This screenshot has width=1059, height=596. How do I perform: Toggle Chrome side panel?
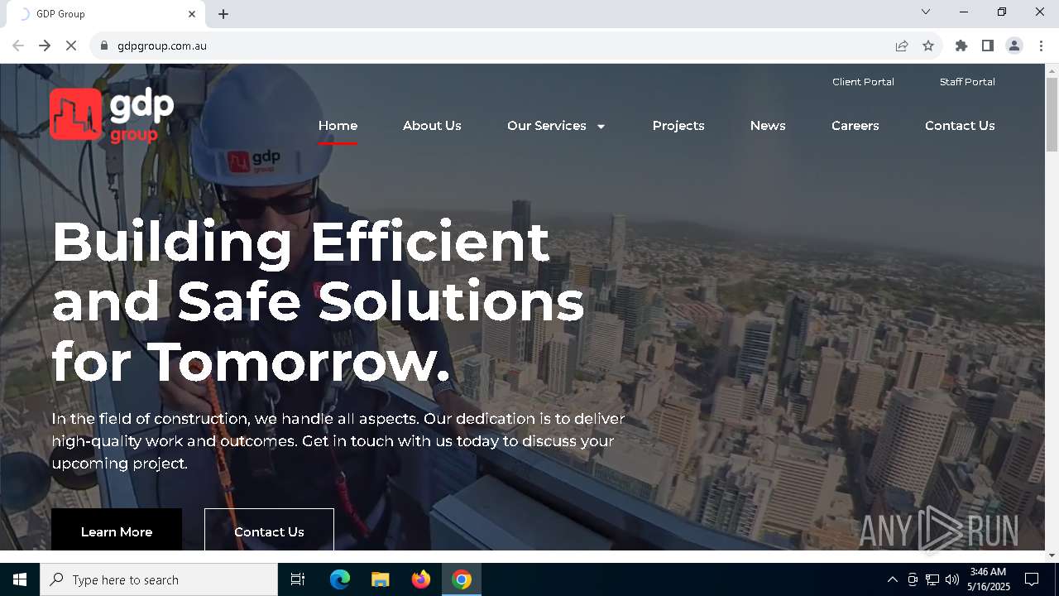click(x=988, y=46)
